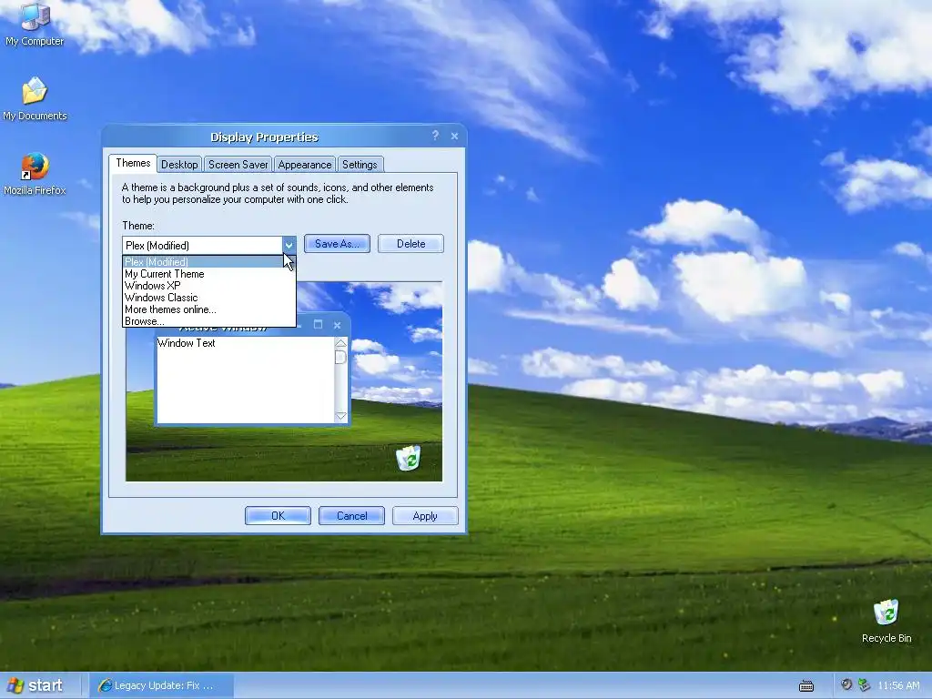Click the 11:56 AM taskbar clock
The width and height of the screenshot is (932, 699).
(x=898, y=685)
